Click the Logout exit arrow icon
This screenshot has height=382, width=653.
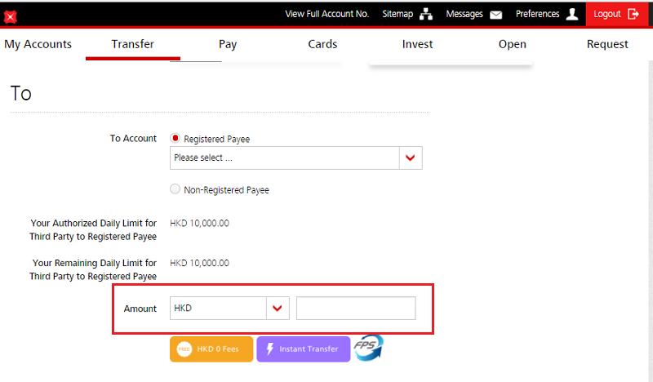coord(634,14)
